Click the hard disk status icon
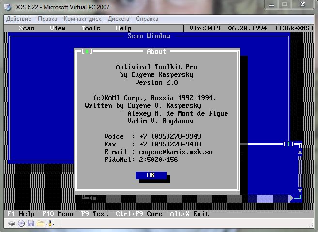The height and width of the screenshot is (232, 318). click(12, 223)
